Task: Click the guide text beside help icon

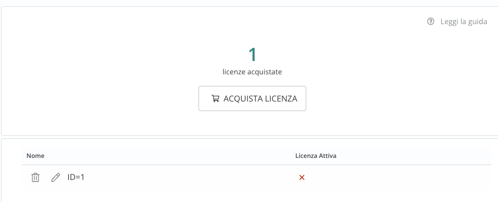Action: [464, 22]
